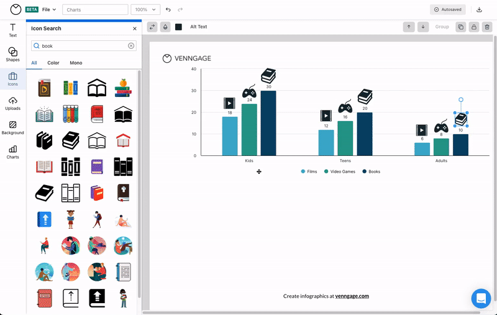This screenshot has width=497, height=315.
Task: Lock the selected element
Action: (474, 27)
